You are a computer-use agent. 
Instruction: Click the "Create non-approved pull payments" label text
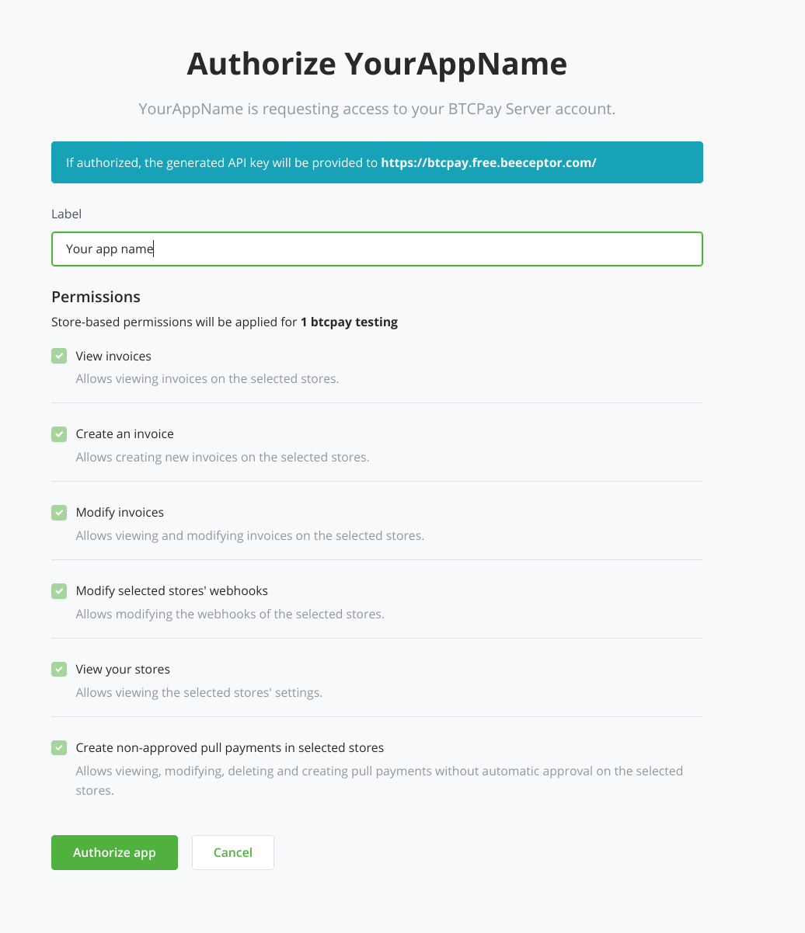[229, 747]
